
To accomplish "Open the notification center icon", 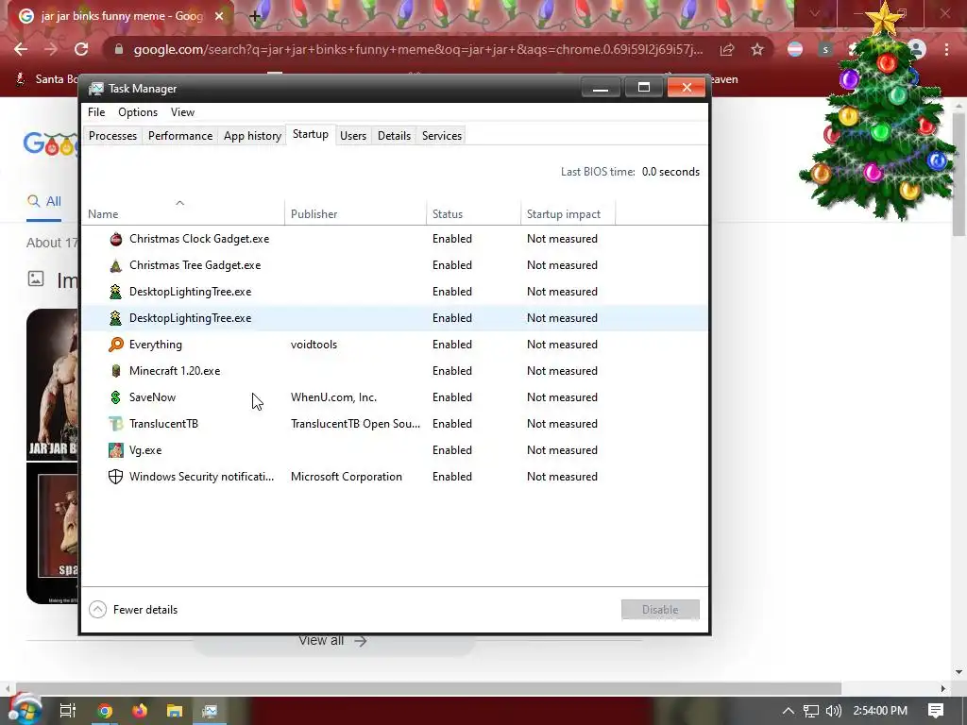I will 936,711.
